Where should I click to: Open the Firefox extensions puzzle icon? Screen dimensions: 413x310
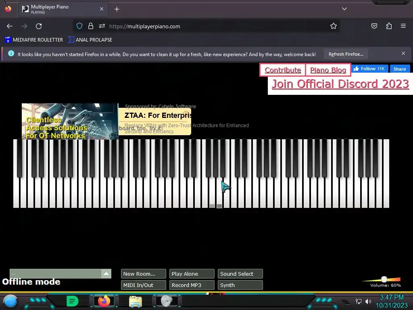pyautogui.click(x=389, y=26)
